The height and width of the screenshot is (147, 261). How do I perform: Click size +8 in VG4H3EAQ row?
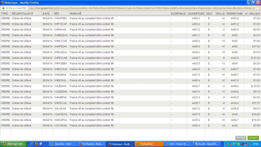coord(223,114)
